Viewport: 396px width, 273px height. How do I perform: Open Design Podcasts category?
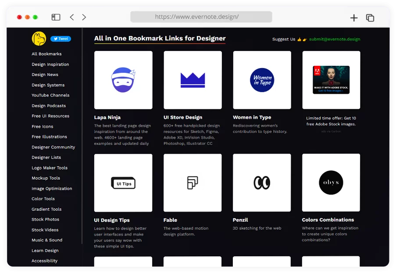49,106
